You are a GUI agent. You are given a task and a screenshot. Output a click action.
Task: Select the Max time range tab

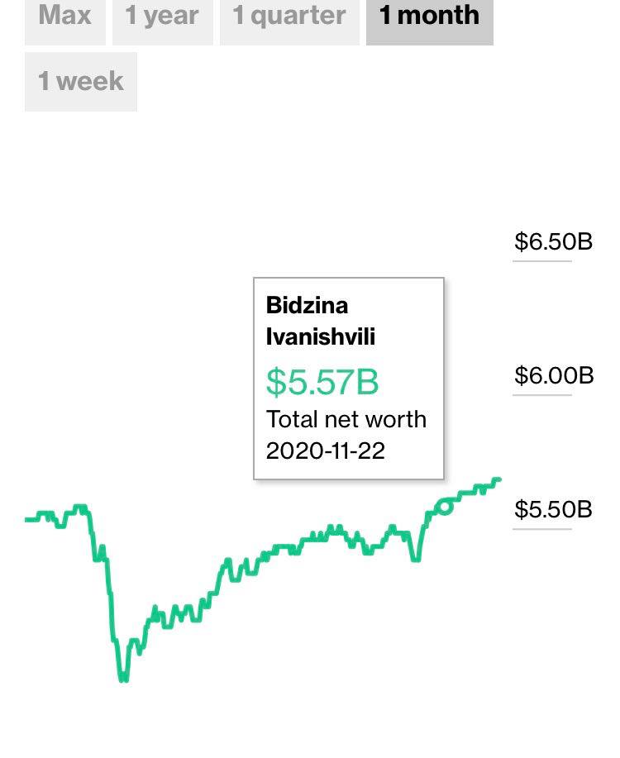(x=64, y=21)
